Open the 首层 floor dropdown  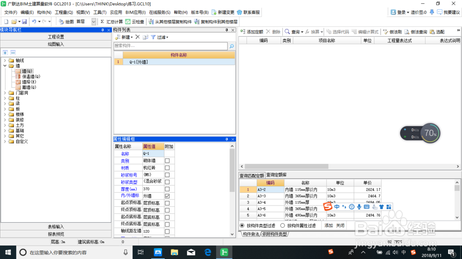point(94,22)
